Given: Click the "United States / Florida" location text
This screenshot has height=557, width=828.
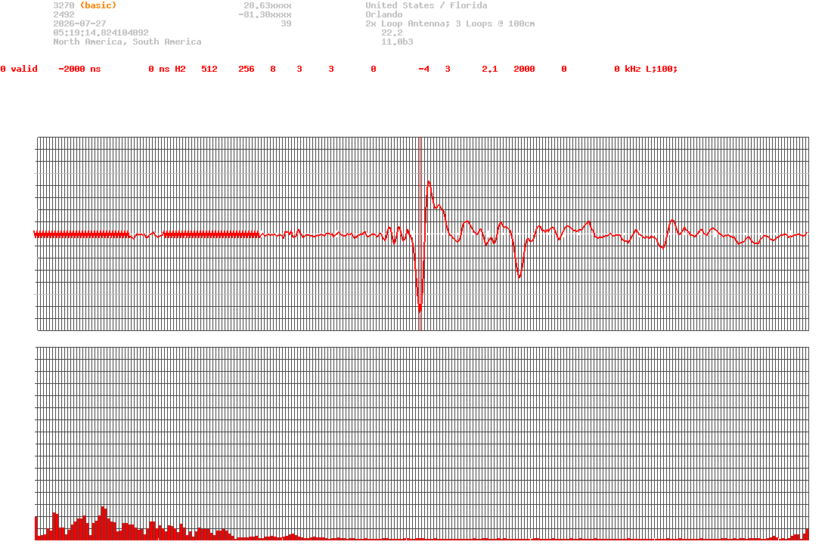Looking at the screenshot, I should tap(426, 5).
